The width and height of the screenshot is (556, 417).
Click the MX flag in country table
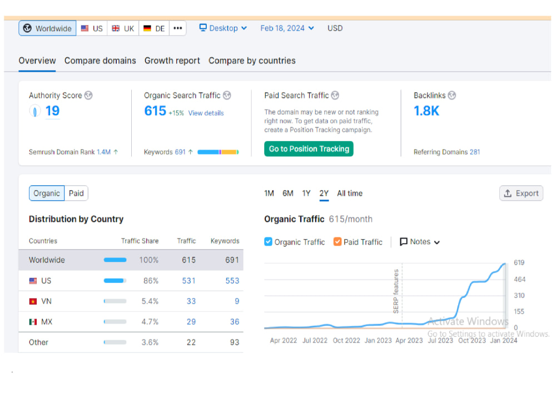[x=33, y=322]
